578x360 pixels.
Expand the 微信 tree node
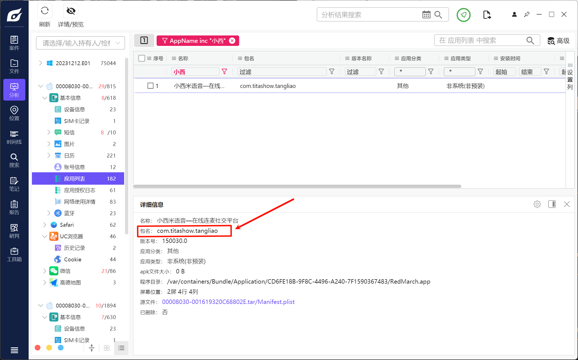[45, 271]
